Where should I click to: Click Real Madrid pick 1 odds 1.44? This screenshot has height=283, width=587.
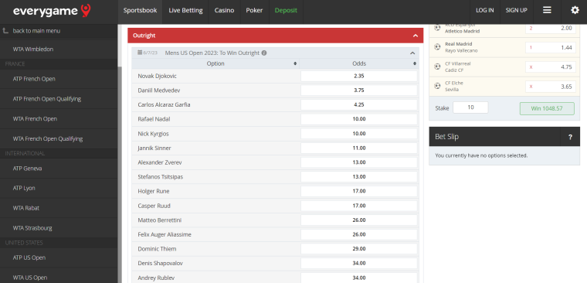pyautogui.click(x=550, y=47)
